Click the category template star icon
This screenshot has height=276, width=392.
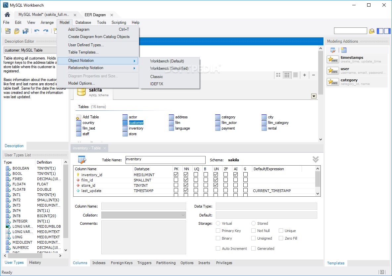(333, 82)
